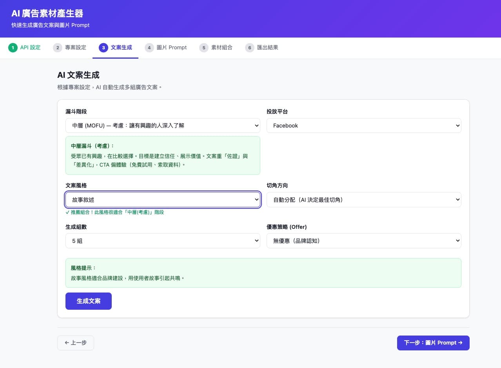This screenshot has width=501, height=368.
Task: Open the 優惠策略 Offer dropdown
Action: pos(364,241)
